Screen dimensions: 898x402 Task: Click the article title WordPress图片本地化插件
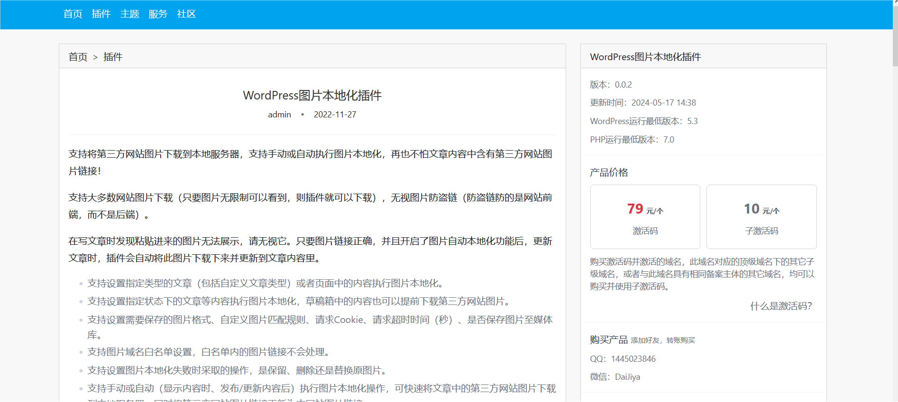pyautogui.click(x=312, y=96)
